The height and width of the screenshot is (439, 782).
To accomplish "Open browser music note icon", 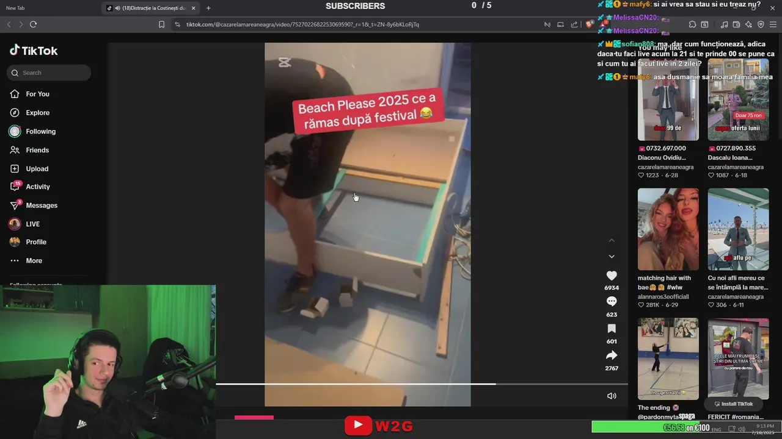I will pos(724,24).
